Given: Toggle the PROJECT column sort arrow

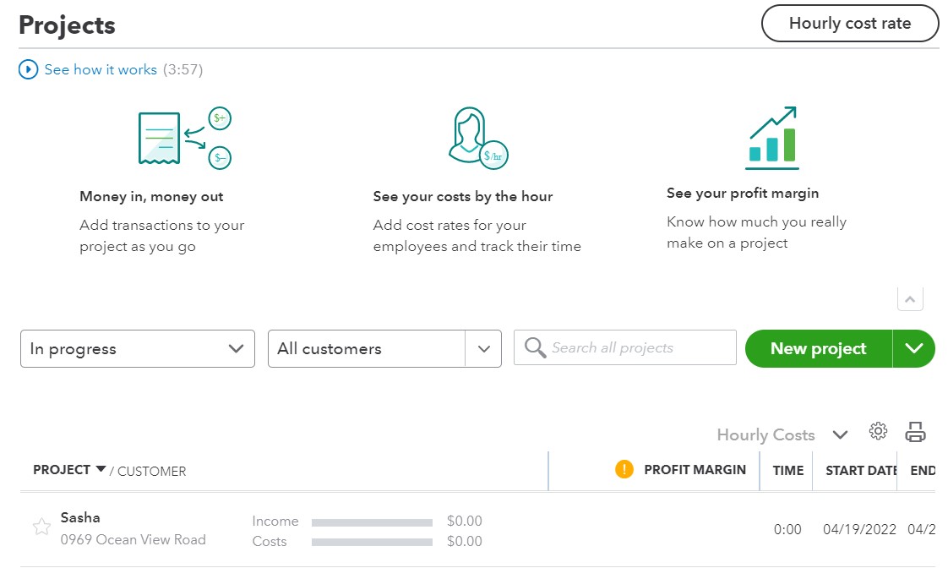Looking at the screenshot, I should click(102, 469).
